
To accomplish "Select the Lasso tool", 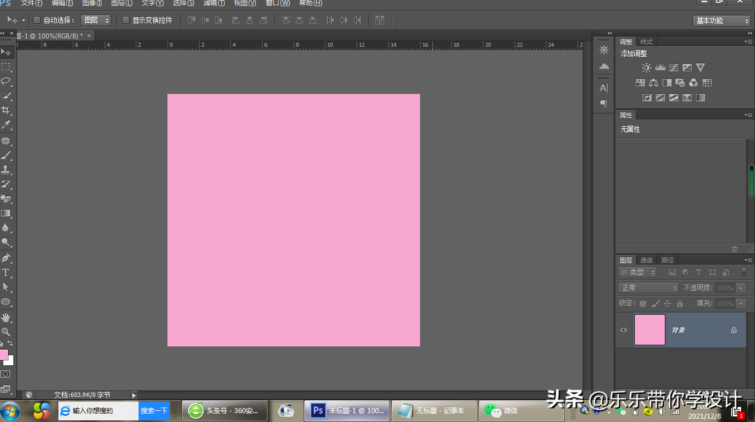I will coord(6,81).
